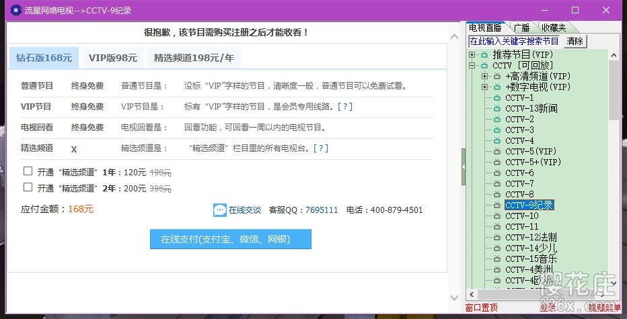Open the 收藏夹 tab
The width and height of the screenshot is (627, 319).
(554, 28)
